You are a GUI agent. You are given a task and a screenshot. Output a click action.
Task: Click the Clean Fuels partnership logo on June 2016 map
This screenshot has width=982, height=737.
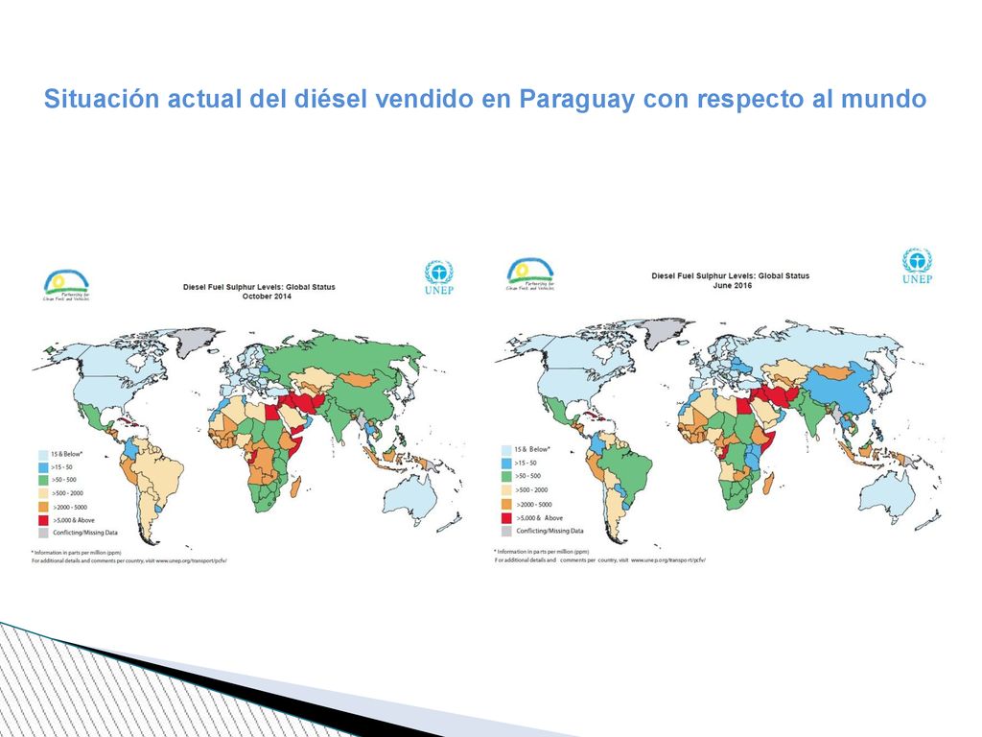coord(529,274)
